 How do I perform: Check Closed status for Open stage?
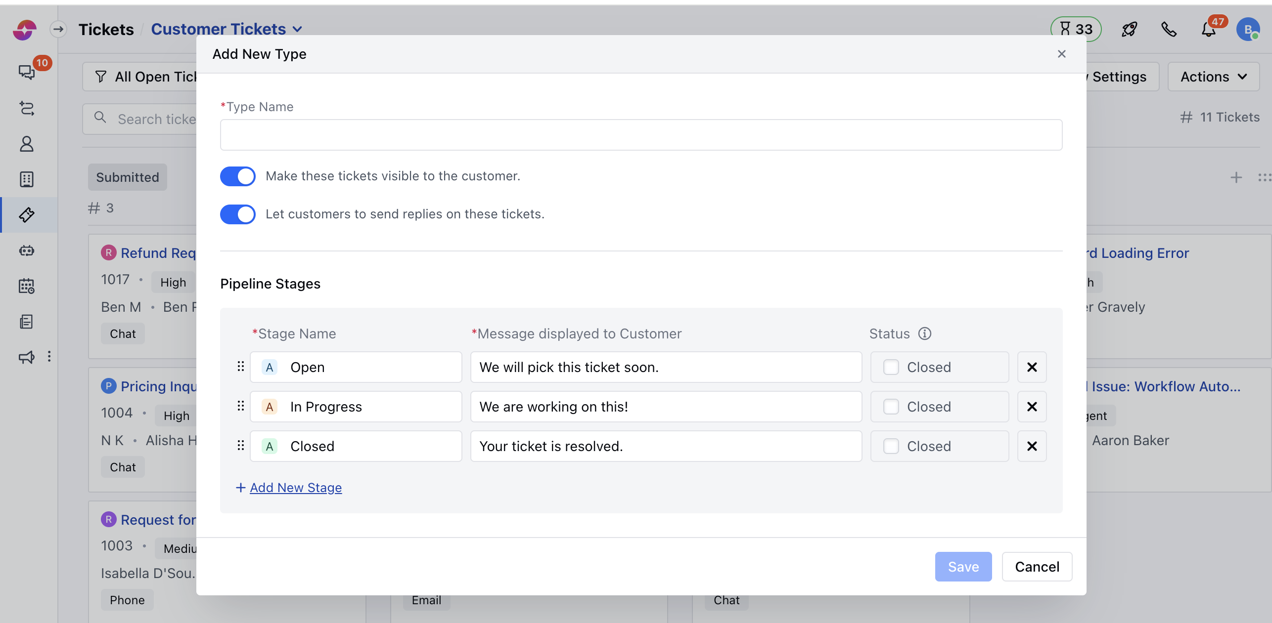click(891, 367)
